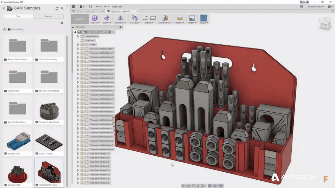Open the Generic 3 Jaw Chuck thumbnail
Viewport: 335px width, 188px height.
point(49,111)
